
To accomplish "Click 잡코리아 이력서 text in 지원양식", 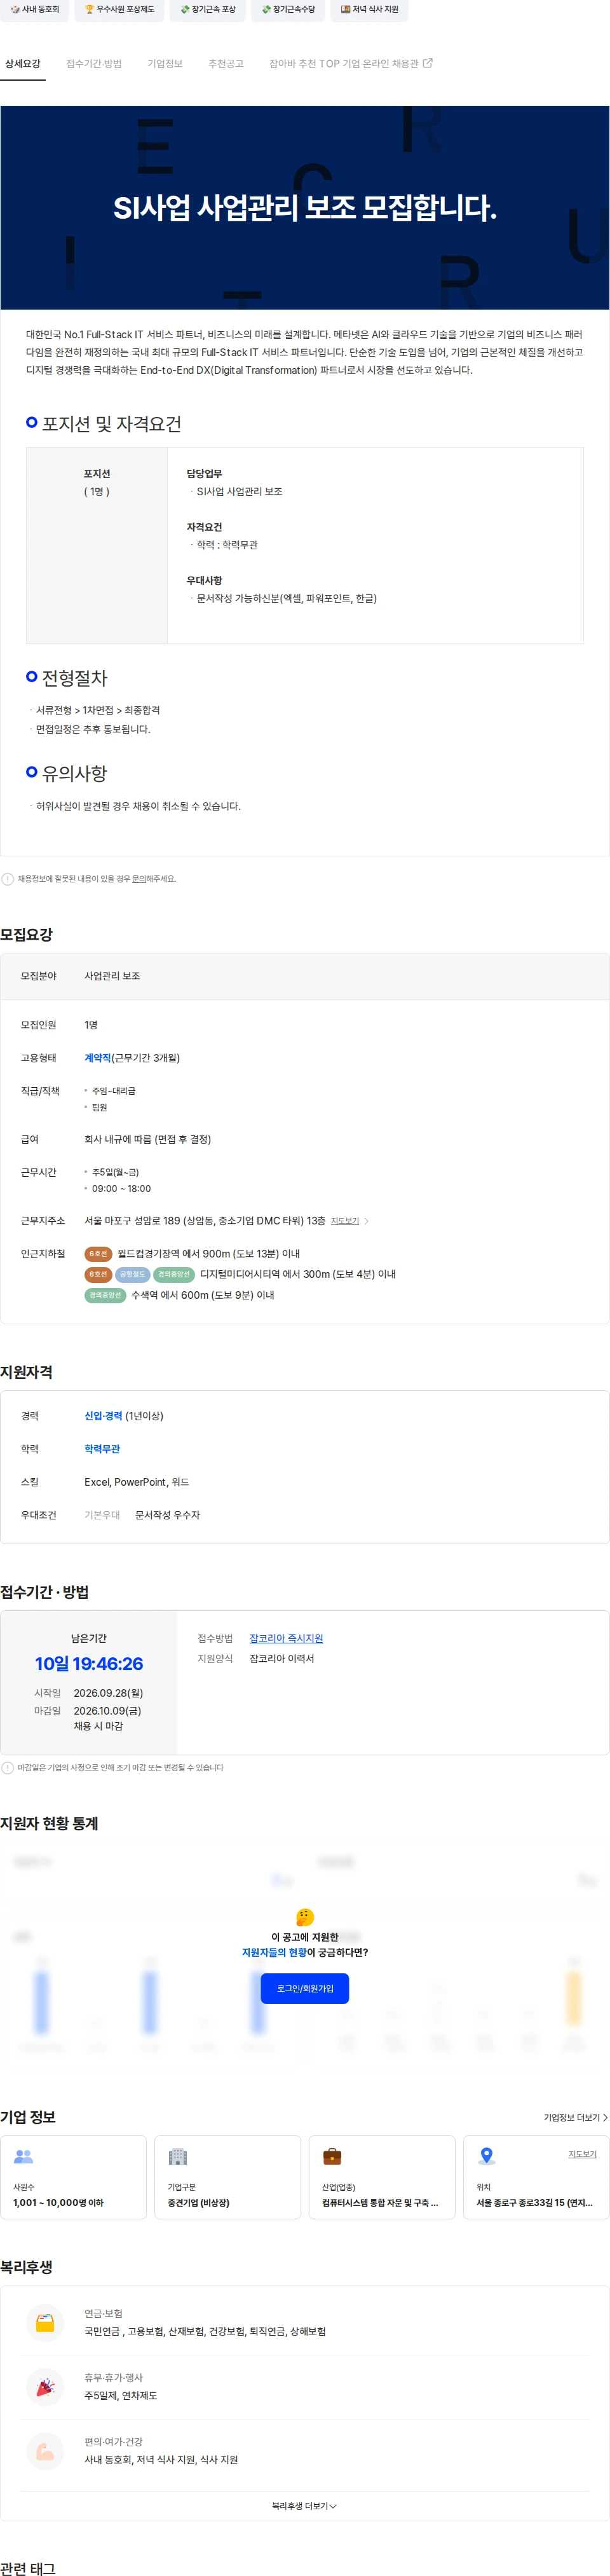I will coord(282,1659).
